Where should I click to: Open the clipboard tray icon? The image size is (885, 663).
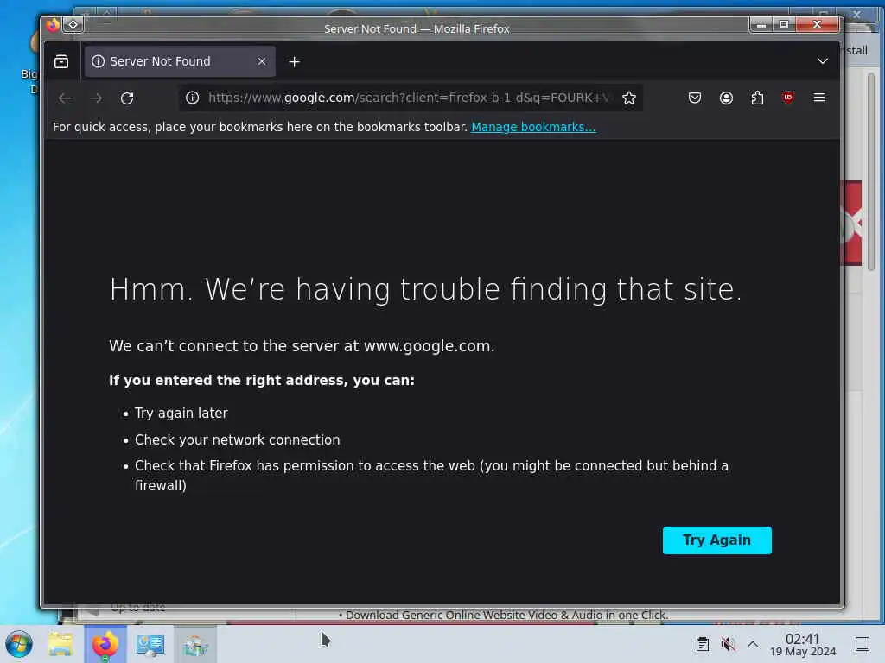pos(702,644)
